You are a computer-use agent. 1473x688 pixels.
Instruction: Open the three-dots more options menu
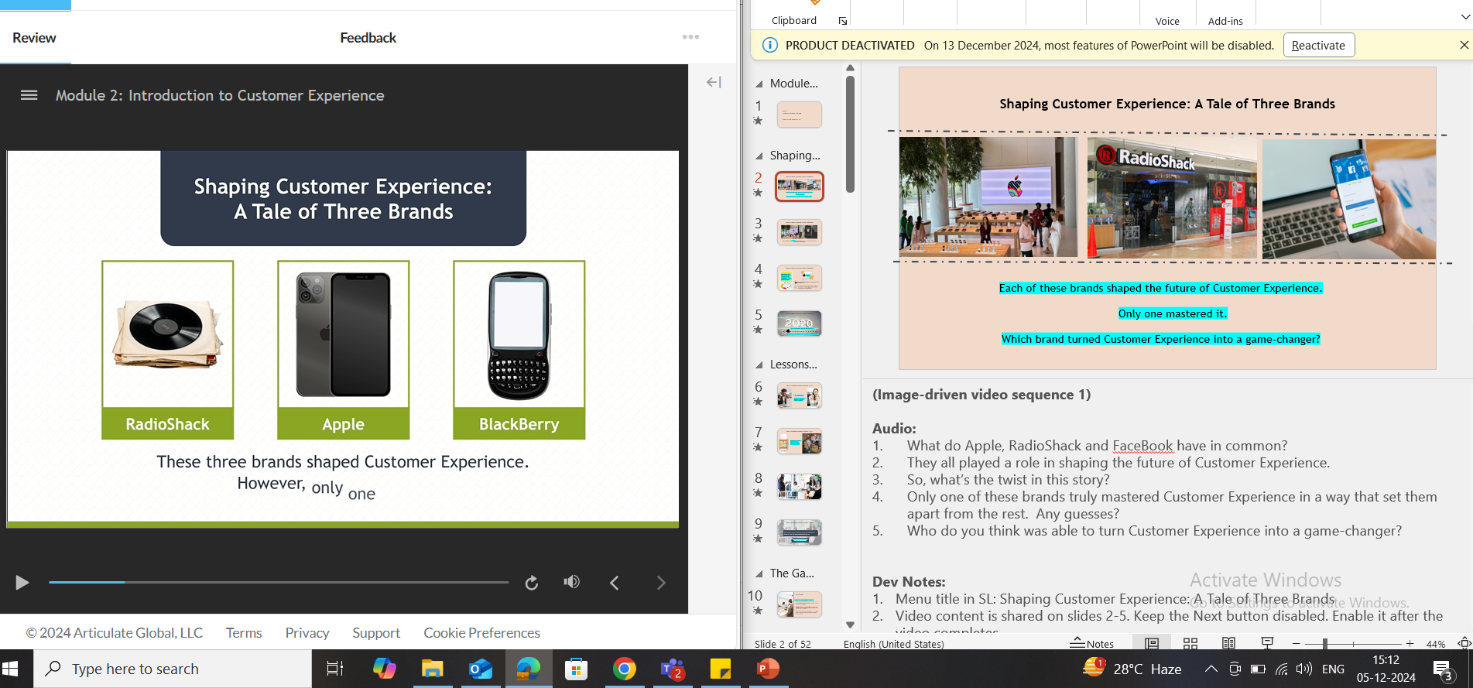[690, 37]
